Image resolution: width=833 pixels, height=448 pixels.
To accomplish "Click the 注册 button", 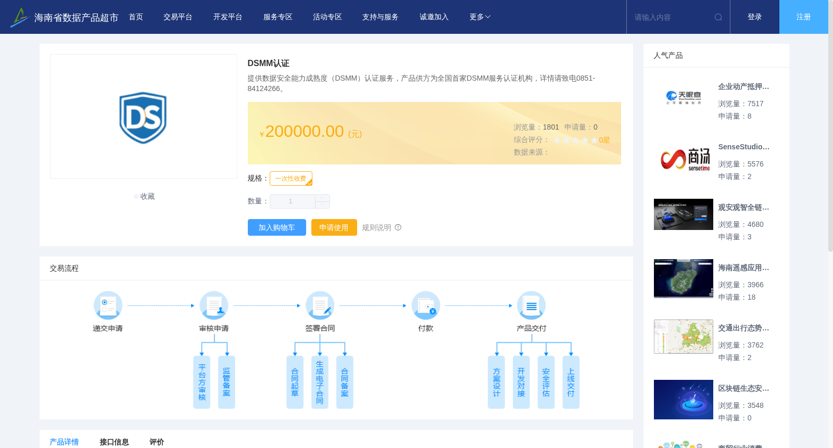I will 804,17.
